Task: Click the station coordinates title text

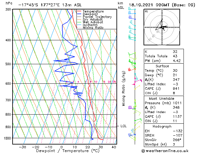Action: pos(50,5)
